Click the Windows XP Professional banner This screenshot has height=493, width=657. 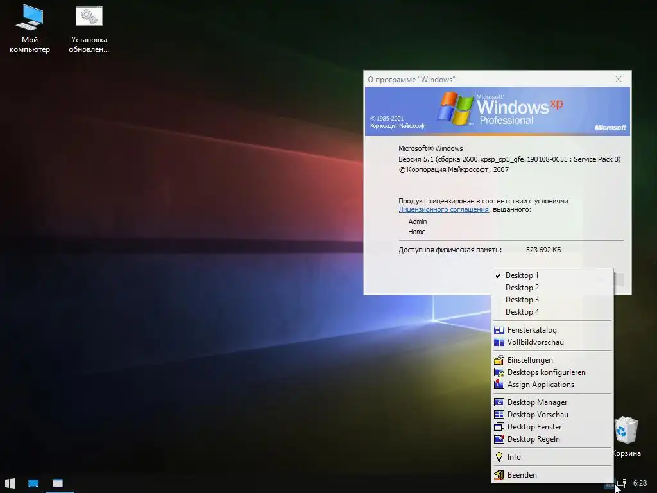(x=497, y=111)
